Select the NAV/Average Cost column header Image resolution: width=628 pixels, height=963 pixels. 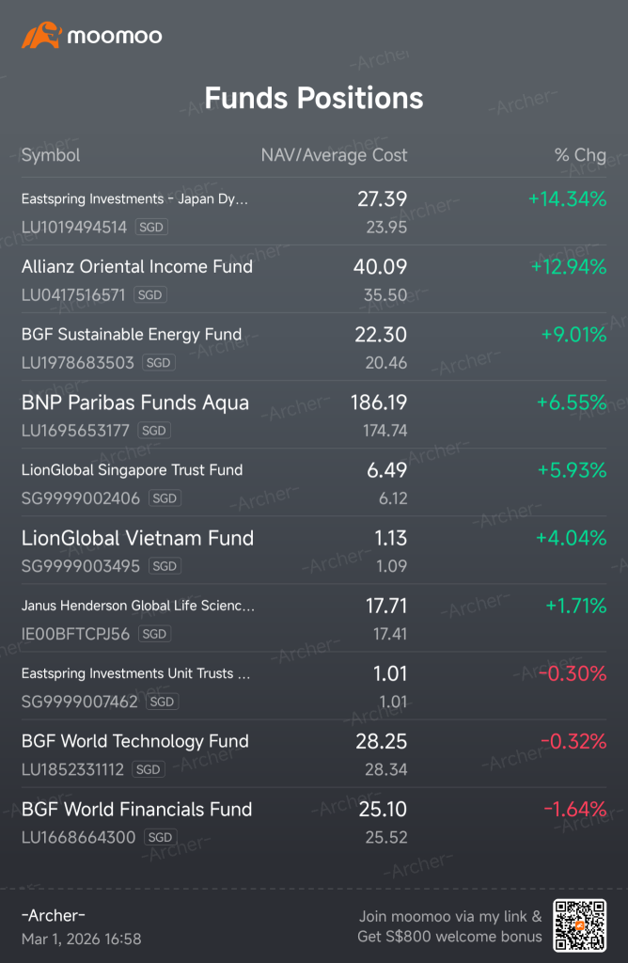334,155
